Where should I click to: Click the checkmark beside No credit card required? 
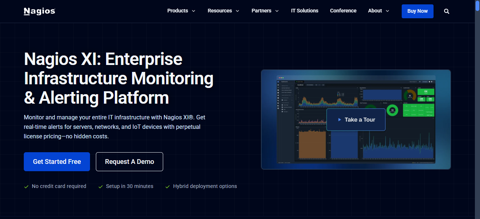tap(26, 187)
